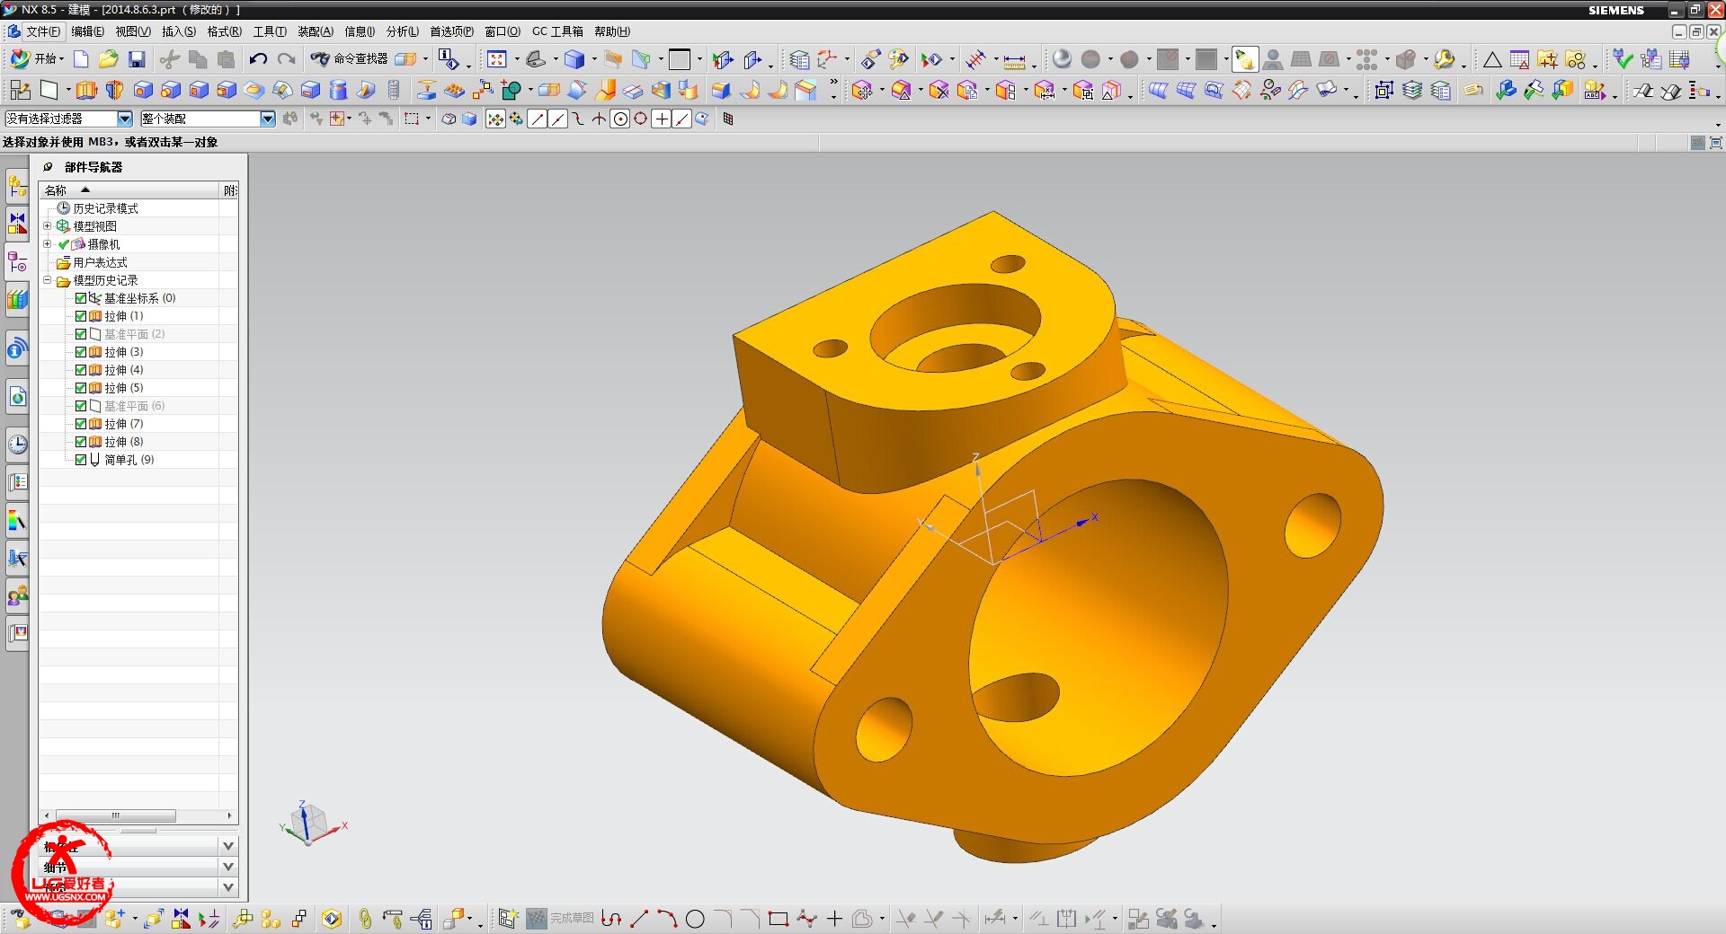Screen dimensions: 1726x934
Task: Open the Command Finder (命令查找器)
Action: coord(349,59)
